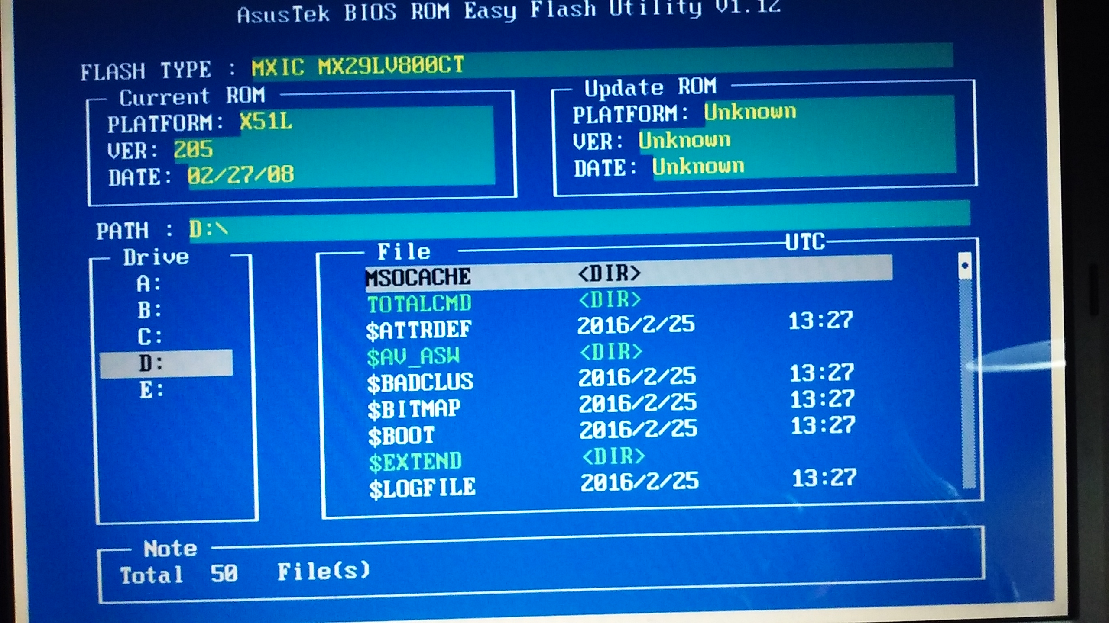Click the <DIR> tag on $AV_ASW row

click(611, 352)
